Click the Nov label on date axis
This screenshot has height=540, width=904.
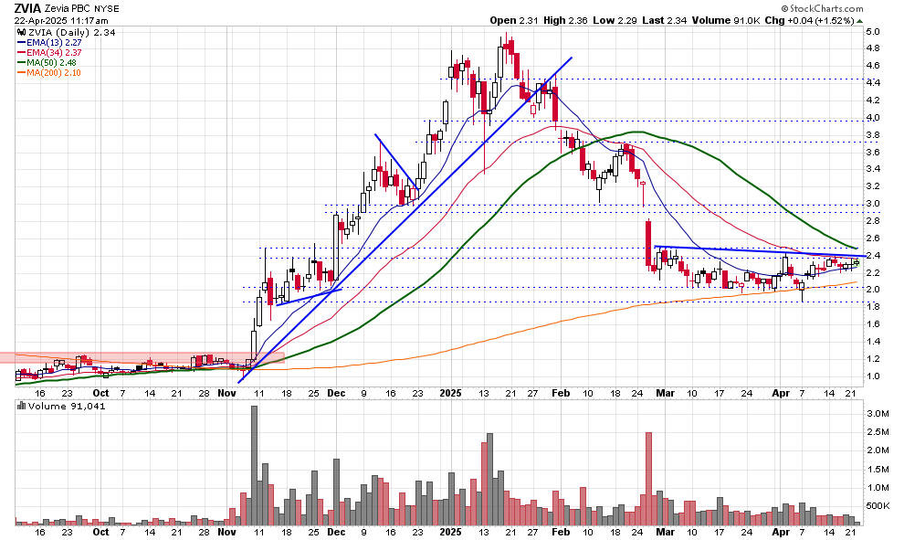click(226, 533)
